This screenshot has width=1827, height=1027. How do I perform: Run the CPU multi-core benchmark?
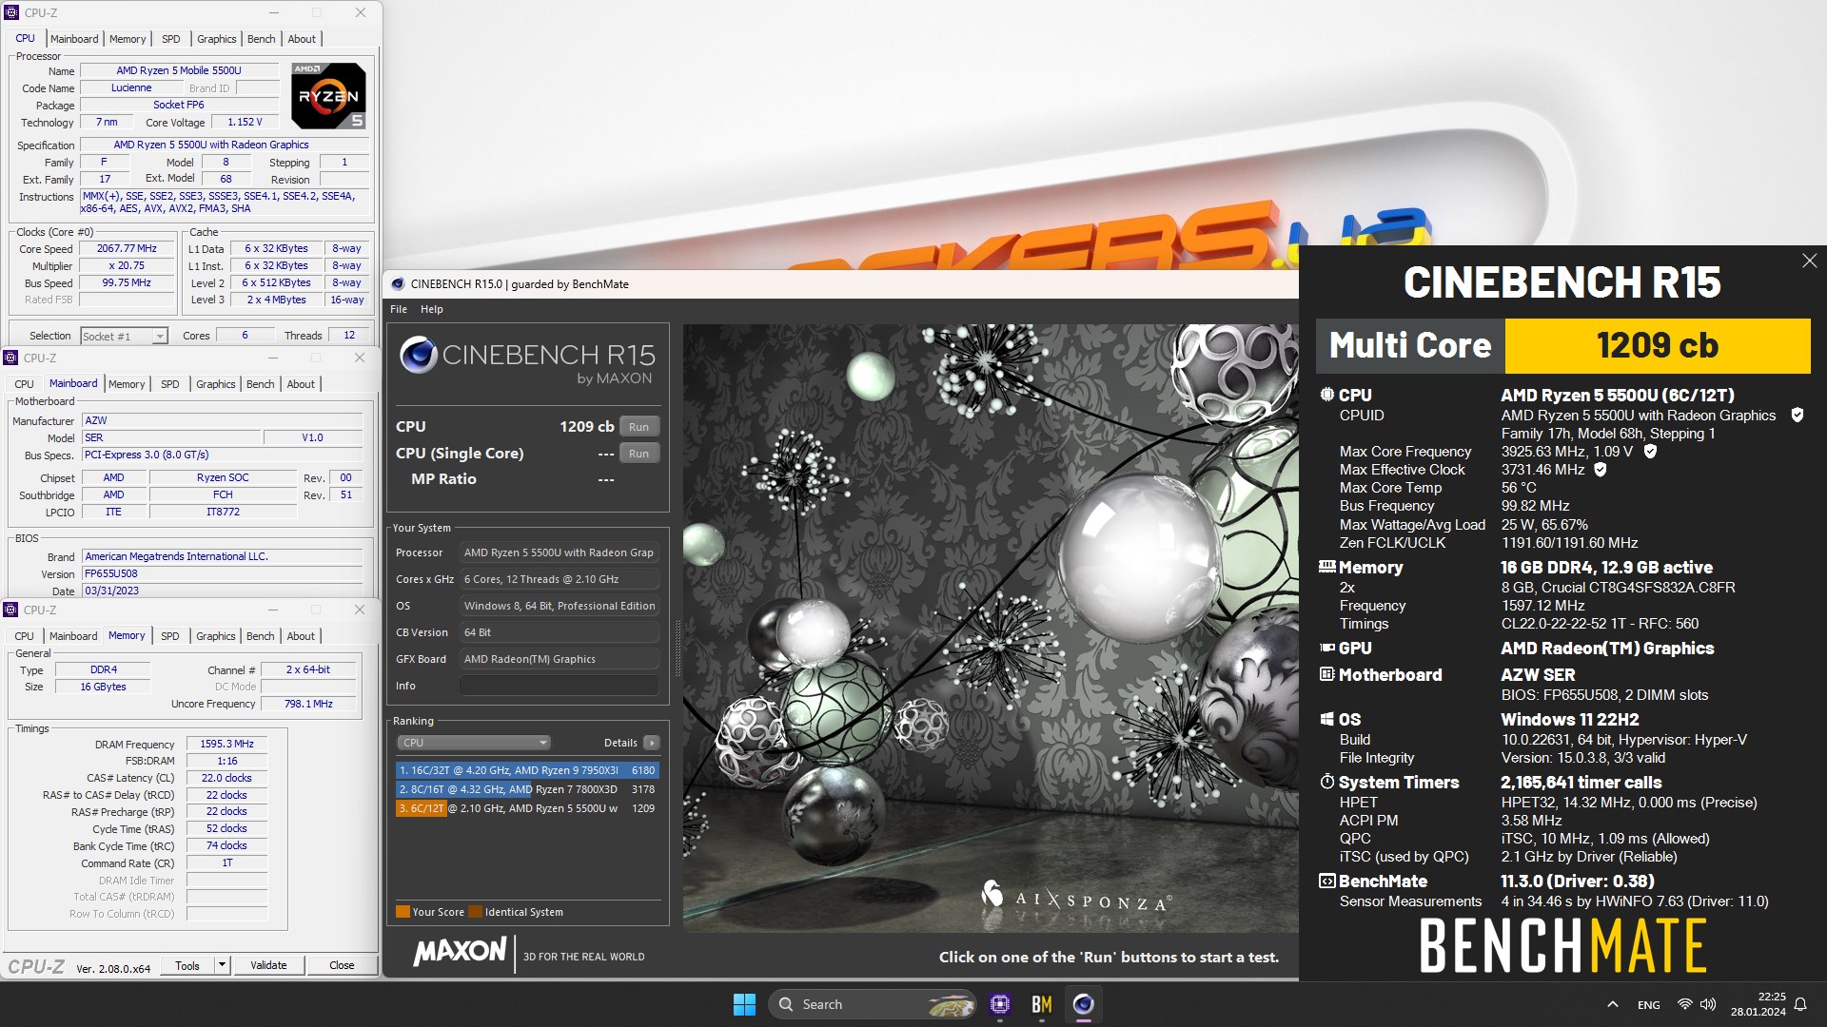[638, 427]
